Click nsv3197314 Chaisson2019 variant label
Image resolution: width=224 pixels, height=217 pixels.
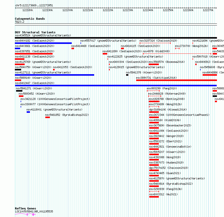pyautogui.click(x=158, y=41)
